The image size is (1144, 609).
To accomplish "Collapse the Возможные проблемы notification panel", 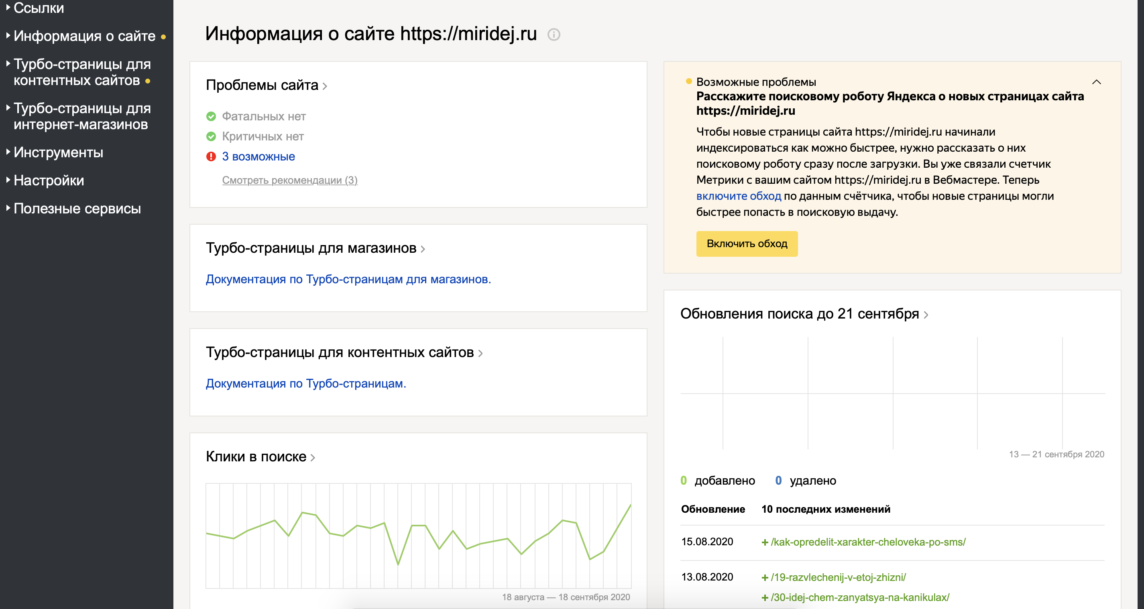I will 1096,82.
